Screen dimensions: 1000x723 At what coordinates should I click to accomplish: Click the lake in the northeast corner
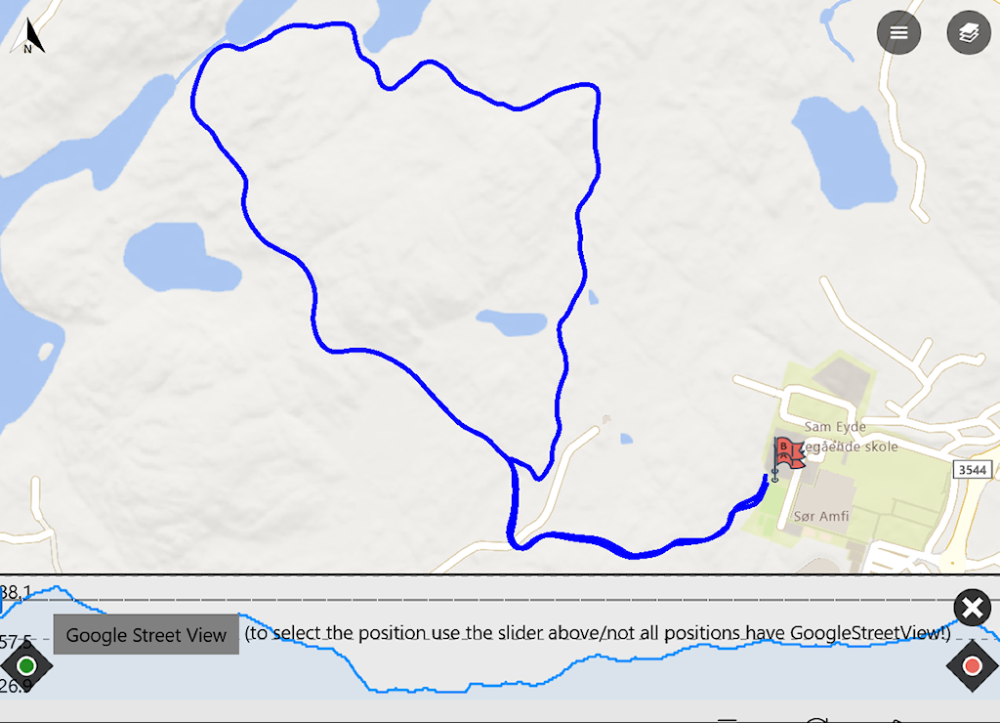click(x=843, y=152)
